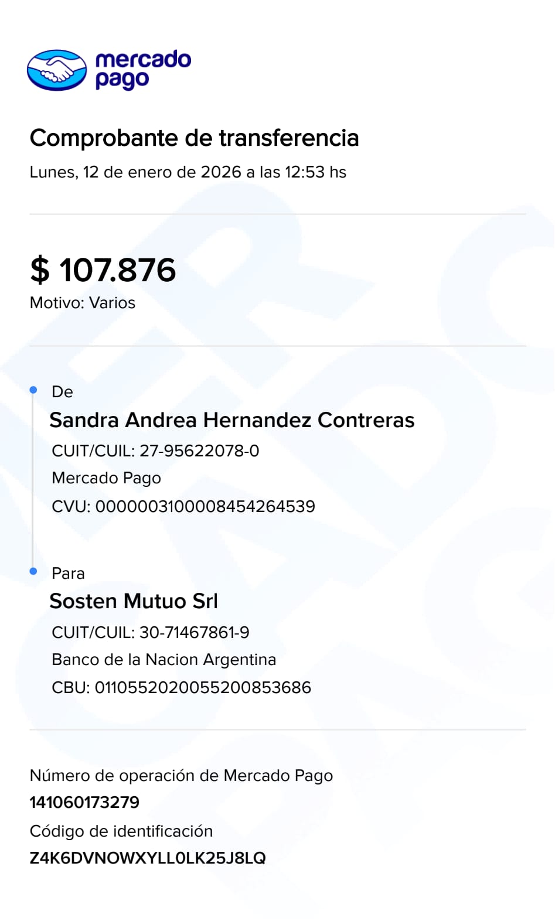This screenshot has height=921, width=555.
Task: Click the Motivo: Varios text
Action: pos(83,303)
